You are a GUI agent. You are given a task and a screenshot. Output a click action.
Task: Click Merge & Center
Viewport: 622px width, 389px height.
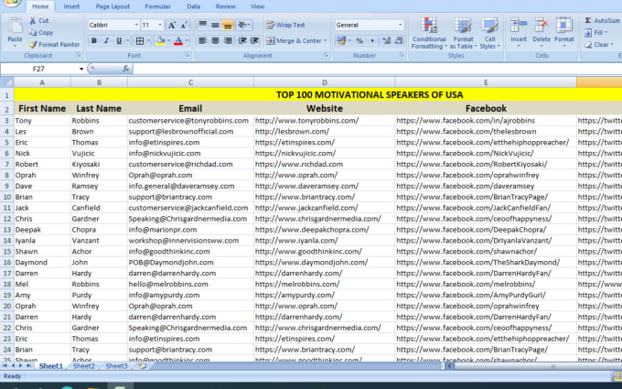[294, 40]
